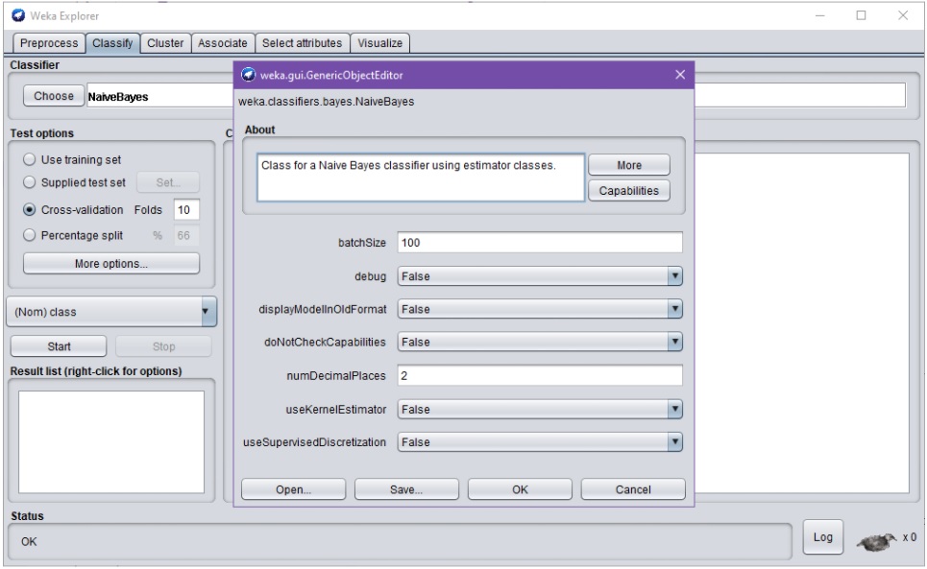Switch to the Select attributes tab
Image resolution: width=927 pixels, height=569 pixels.
(x=302, y=43)
